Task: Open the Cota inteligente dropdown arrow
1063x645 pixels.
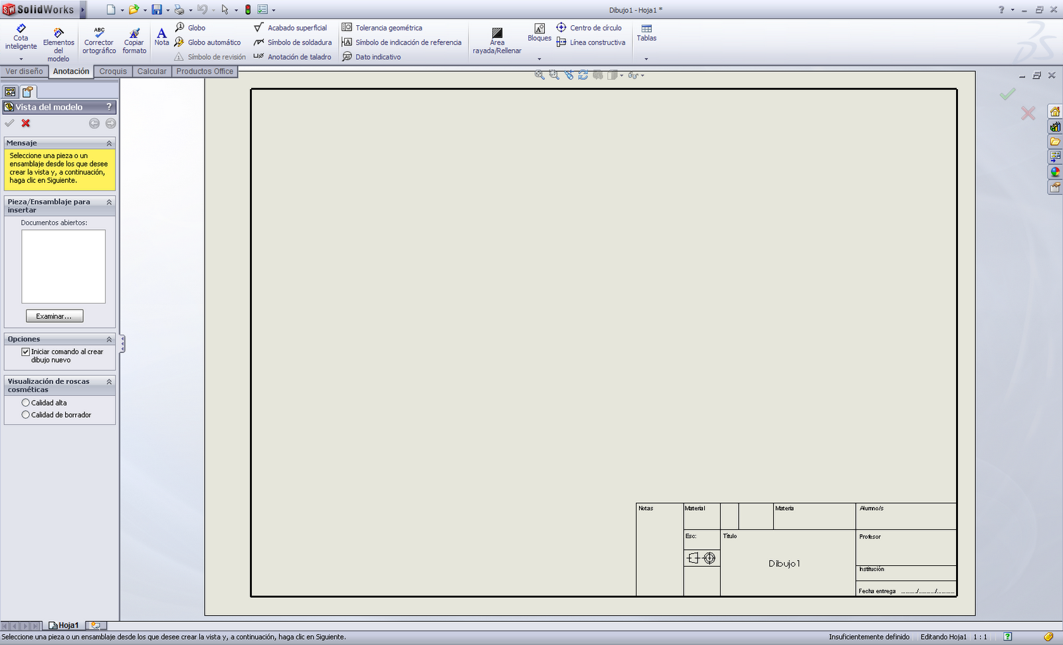Action: pos(21,59)
